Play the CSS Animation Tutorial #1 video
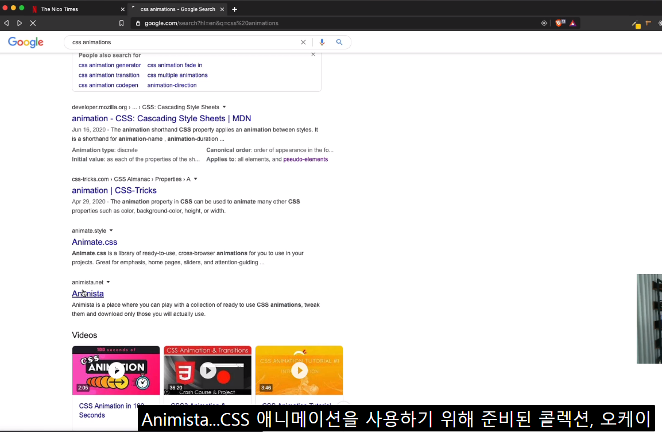 299,371
